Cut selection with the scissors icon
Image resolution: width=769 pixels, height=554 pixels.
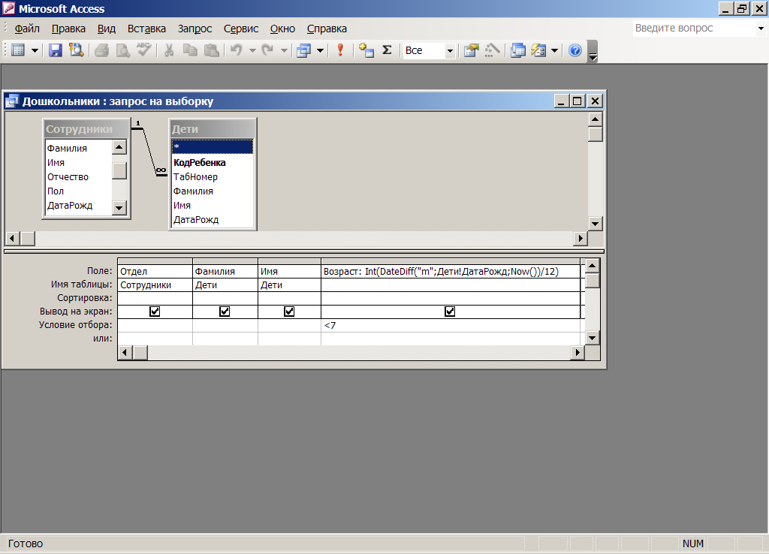(x=169, y=50)
